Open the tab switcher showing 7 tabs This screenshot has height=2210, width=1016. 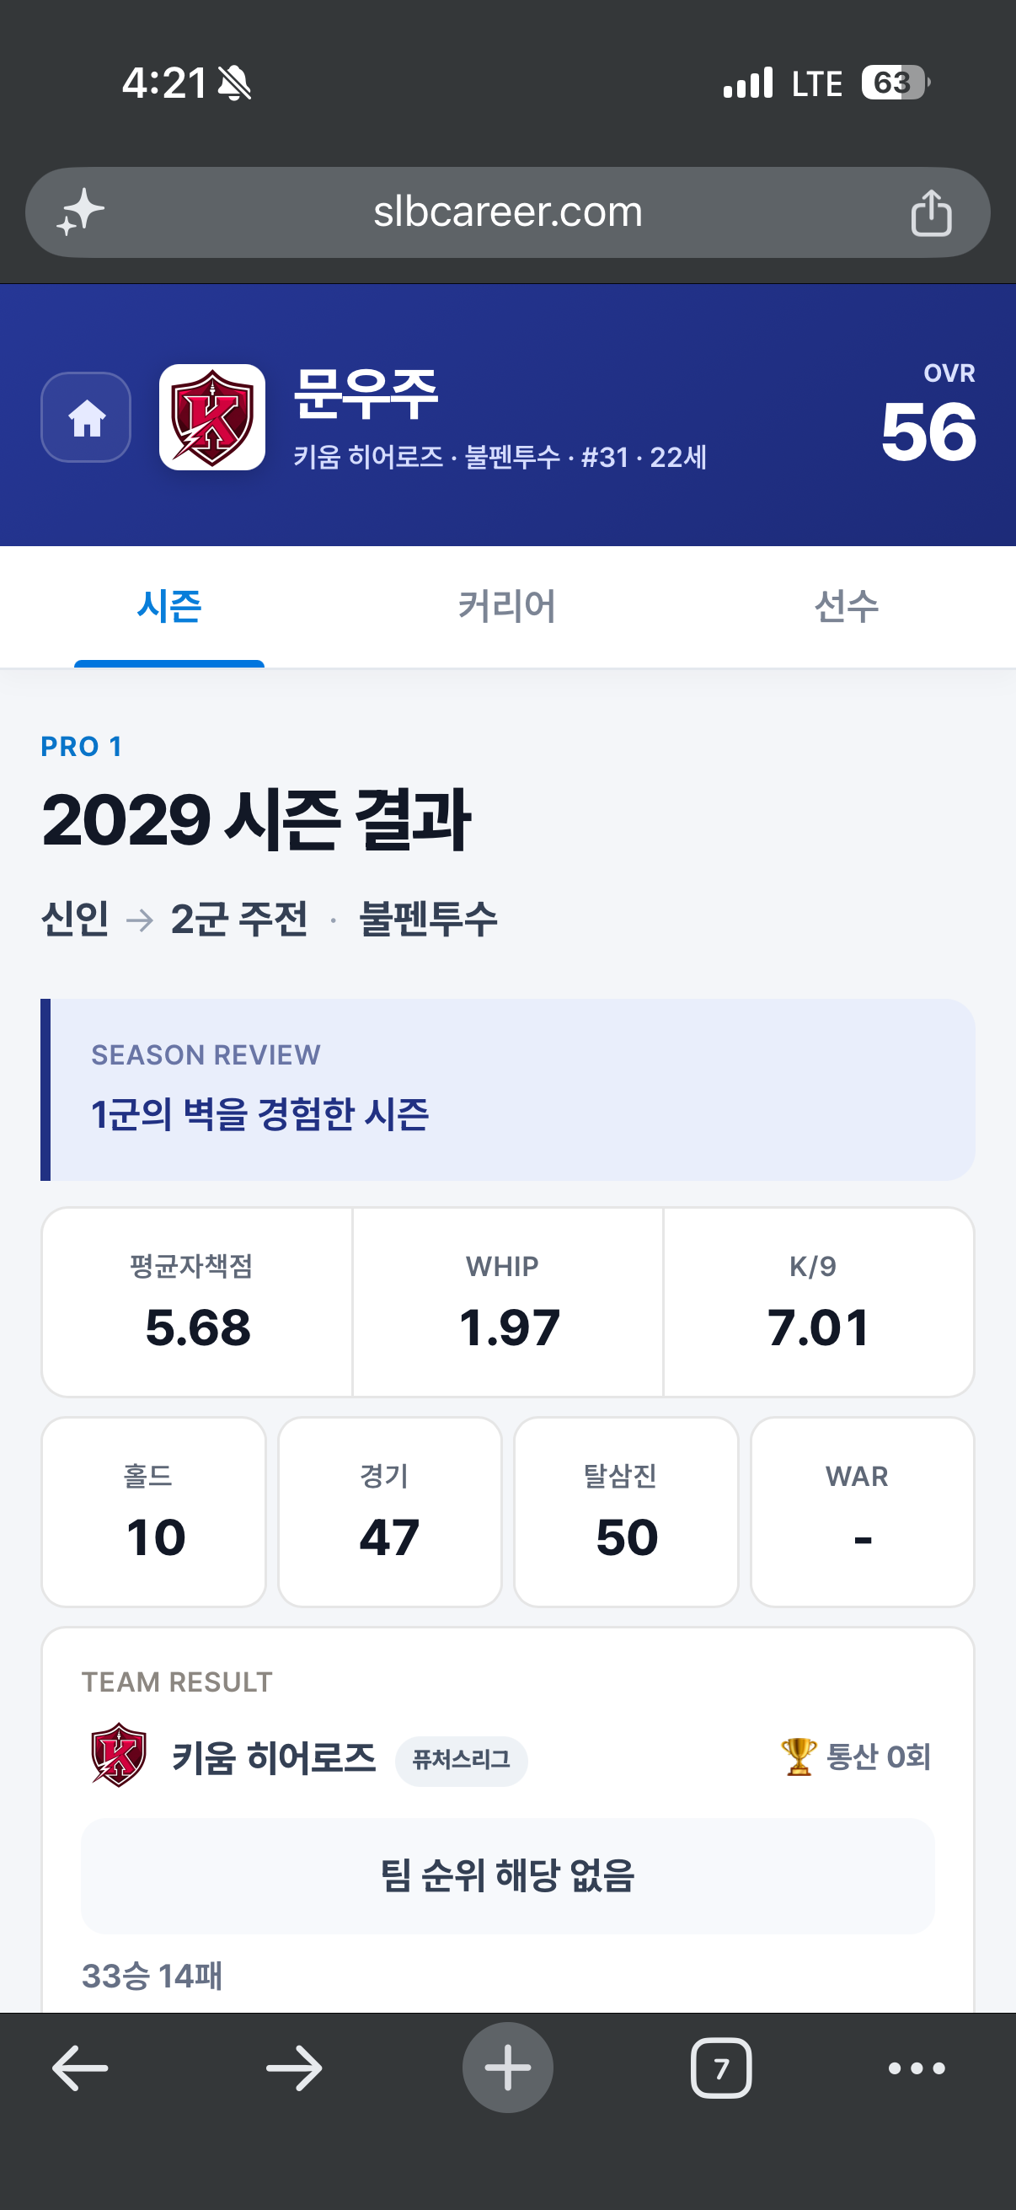pyautogui.click(x=721, y=2068)
